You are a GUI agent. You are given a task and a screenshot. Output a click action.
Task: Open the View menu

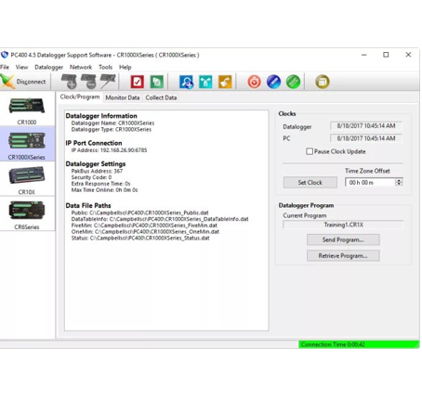pyautogui.click(x=21, y=67)
